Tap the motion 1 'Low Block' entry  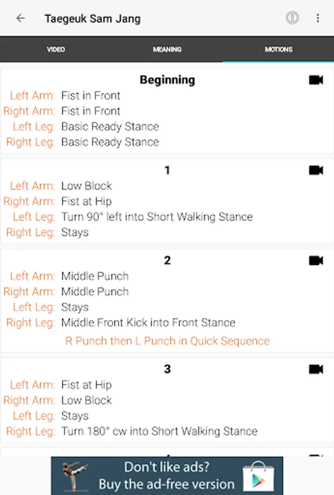pyautogui.click(x=86, y=186)
